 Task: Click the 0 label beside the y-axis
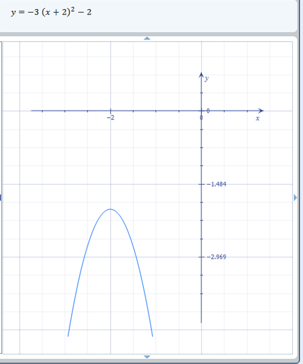(x=208, y=111)
